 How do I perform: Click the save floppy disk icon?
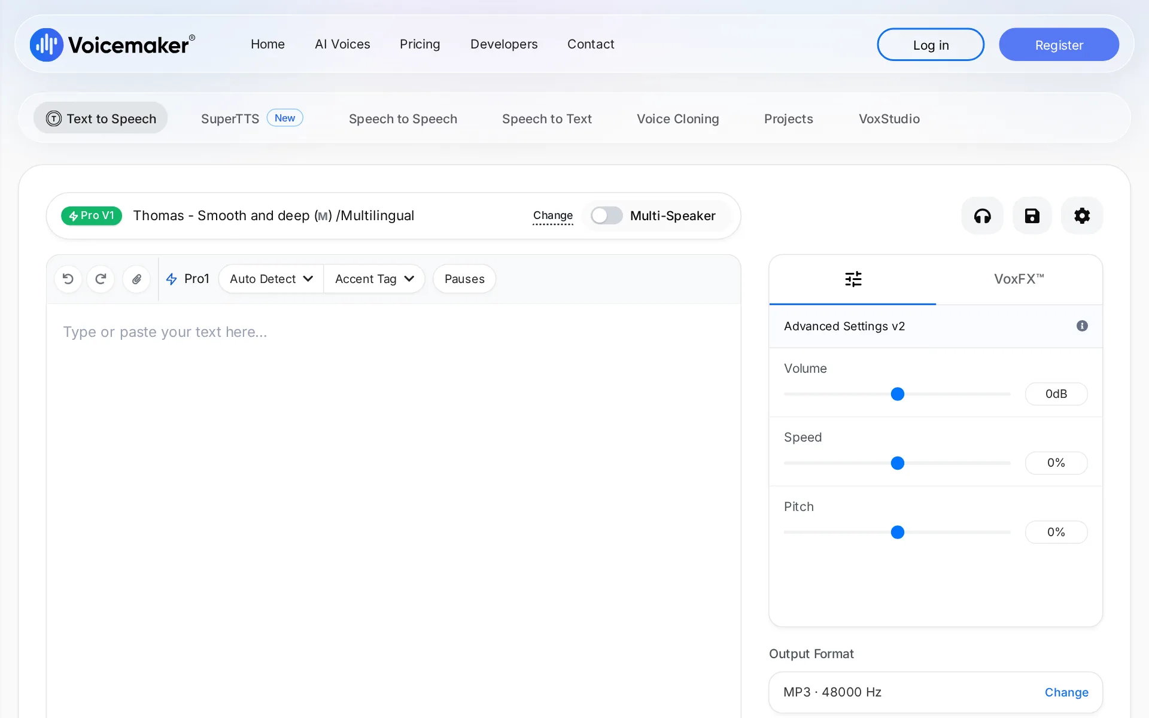[x=1032, y=215]
